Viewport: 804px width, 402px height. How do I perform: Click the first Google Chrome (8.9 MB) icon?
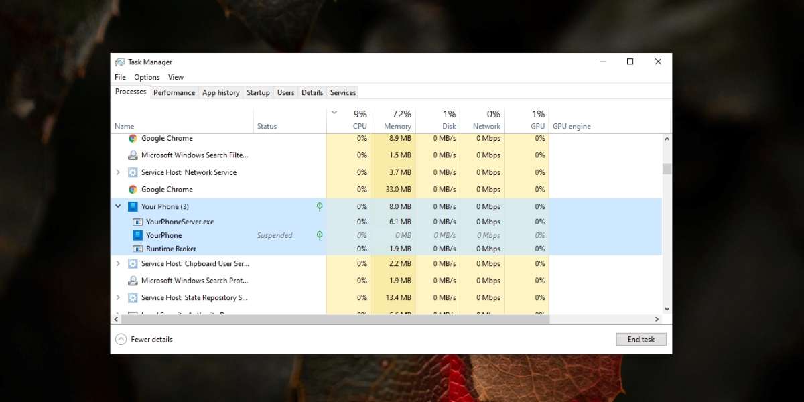click(x=133, y=138)
